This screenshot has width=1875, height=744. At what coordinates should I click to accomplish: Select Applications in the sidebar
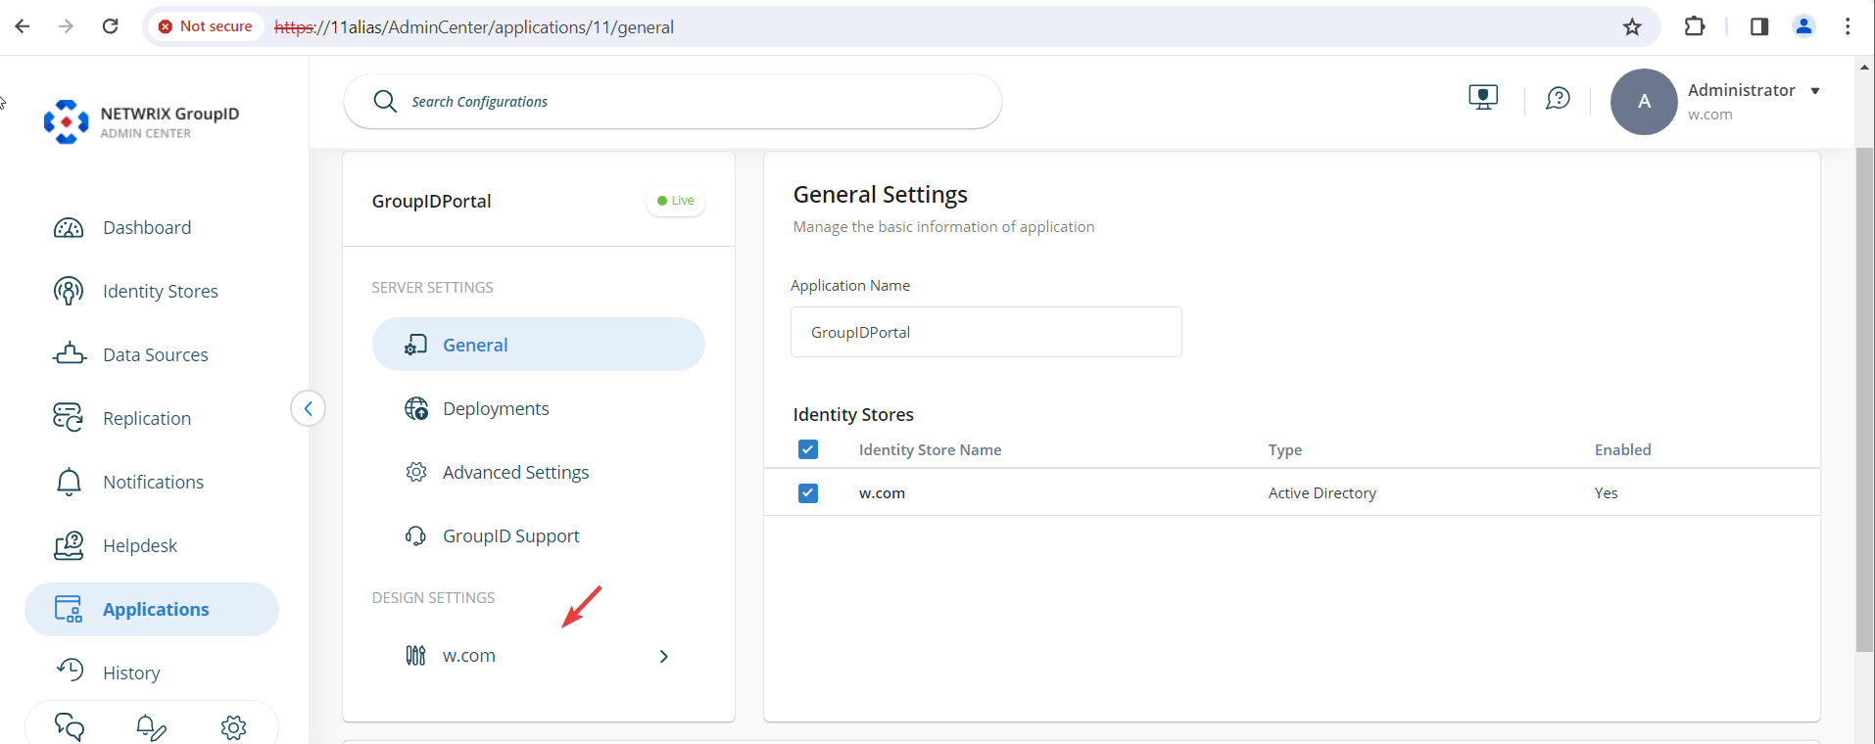152,610
